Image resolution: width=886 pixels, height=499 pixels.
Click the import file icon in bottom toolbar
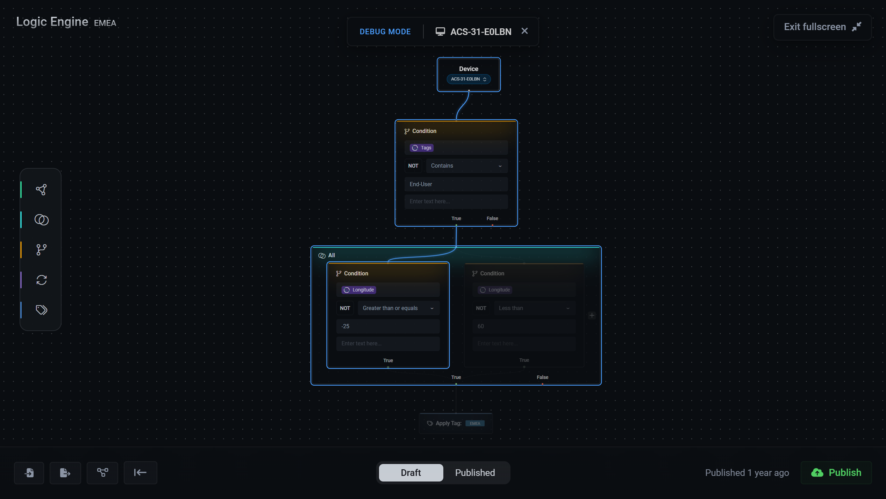29,473
